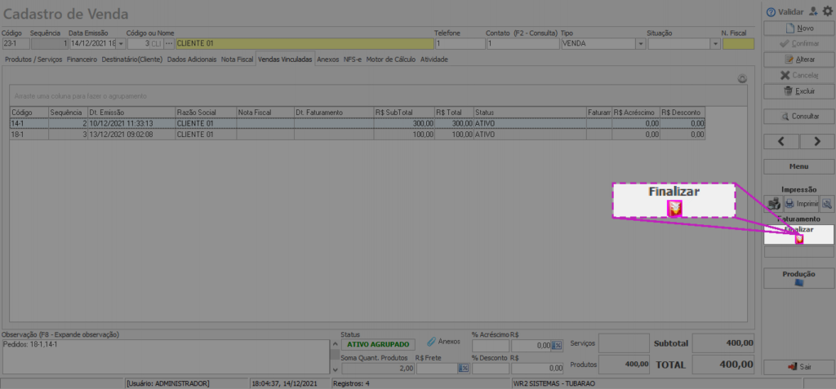Click the Novo button
Image resolution: width=836 pixels, height=389 pixels.
(798, 28)
